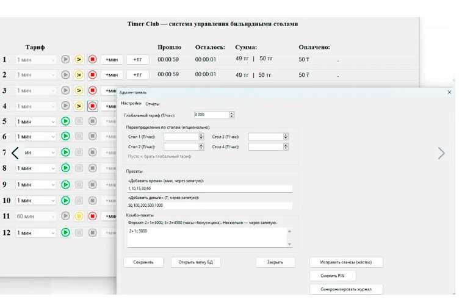Click the red stop button on table 4

(x=93, y=106)
